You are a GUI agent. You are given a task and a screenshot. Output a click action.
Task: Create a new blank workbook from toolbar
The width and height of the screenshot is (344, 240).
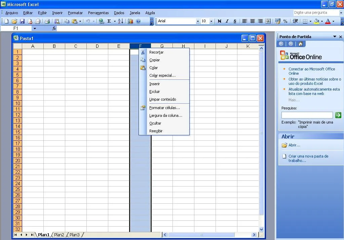click(7, 21)
